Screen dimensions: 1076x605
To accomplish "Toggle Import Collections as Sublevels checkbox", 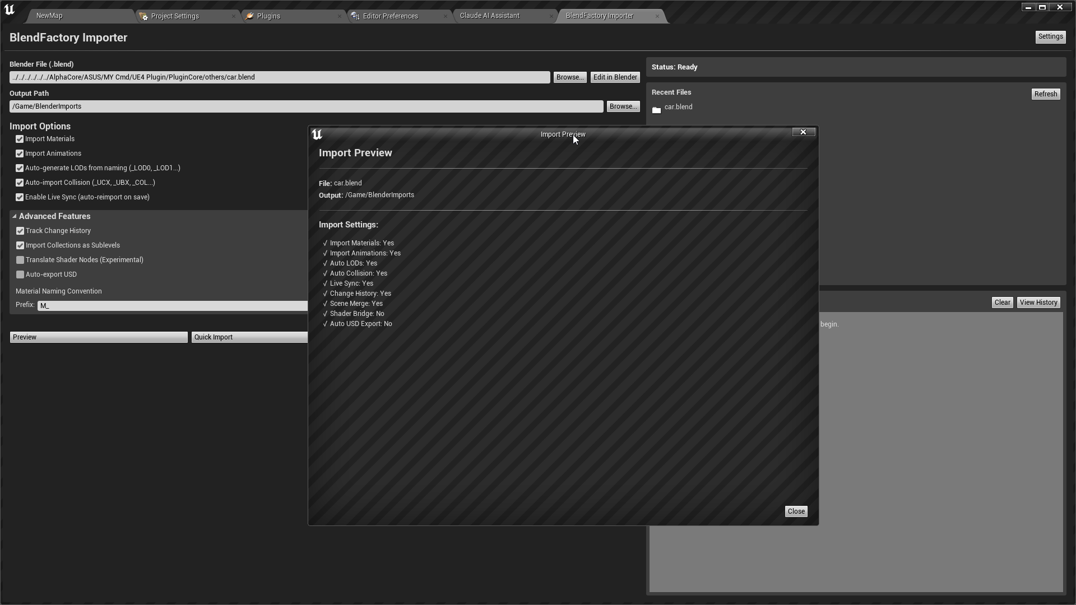I will (20, 245).
